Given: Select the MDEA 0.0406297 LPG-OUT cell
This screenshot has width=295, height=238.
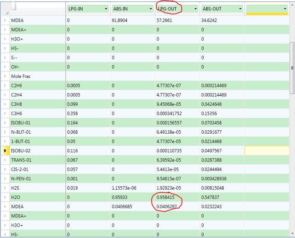Looking at the screenshot, I should pos(177,207).
